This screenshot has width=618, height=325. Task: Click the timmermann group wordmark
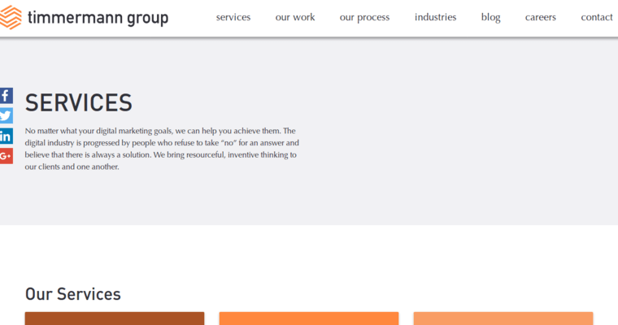tap(98, 18)
